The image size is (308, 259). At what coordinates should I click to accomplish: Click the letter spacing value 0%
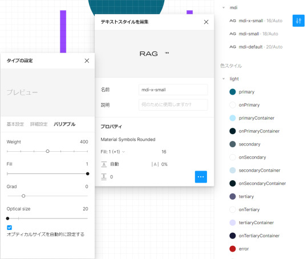click(164, 164)
